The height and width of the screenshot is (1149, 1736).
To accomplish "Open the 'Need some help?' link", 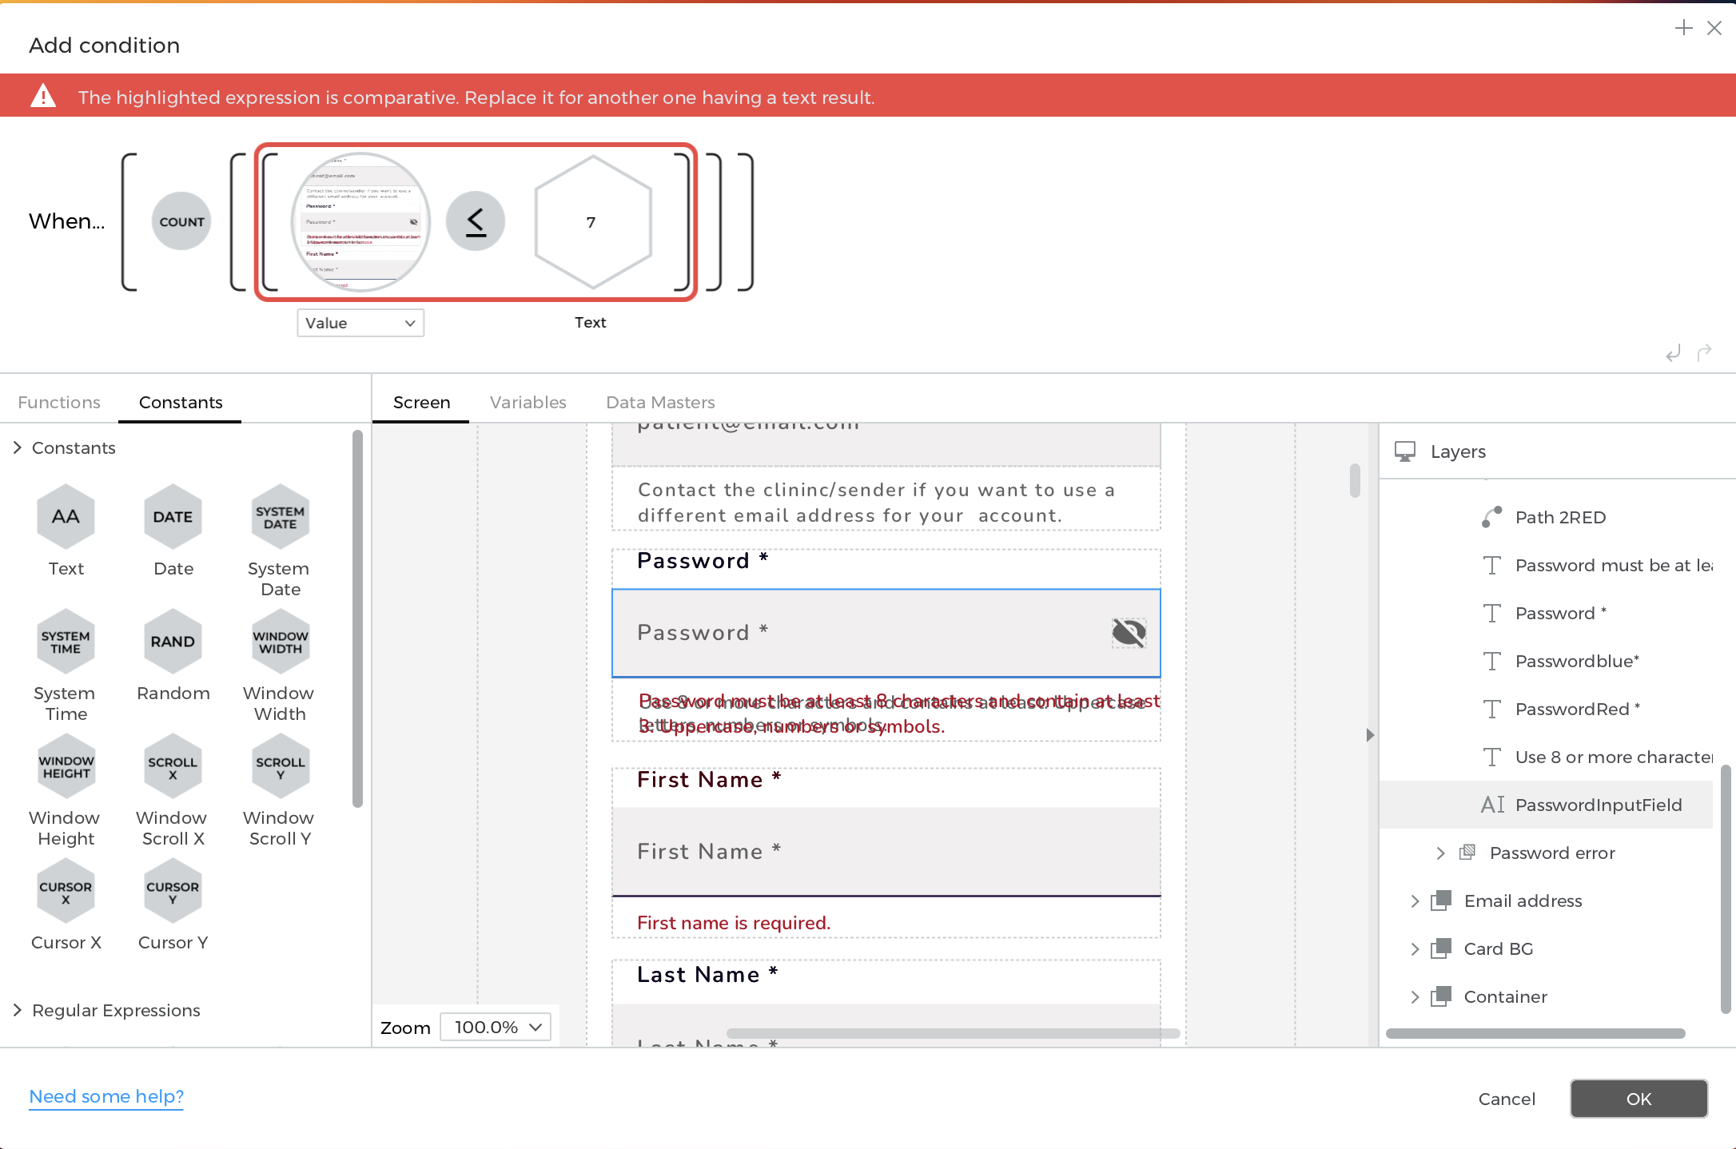I will (x=106, y=1096).
